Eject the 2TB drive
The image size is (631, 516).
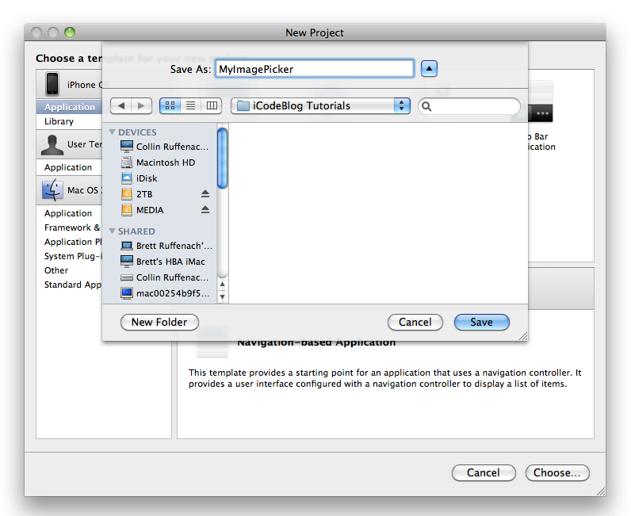coord(205,194)
